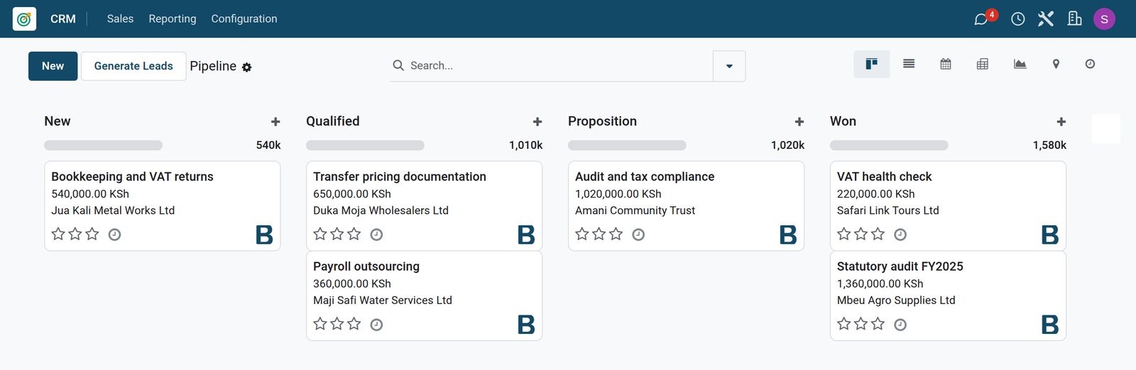Open the Pipeline settings gear
The height and width of the screenshot is (370, 1136).
(x=247, y=67)
